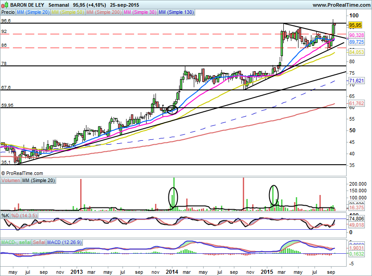
Task: Click the 71,621 moving average value tag
Action: click(356, 81)
